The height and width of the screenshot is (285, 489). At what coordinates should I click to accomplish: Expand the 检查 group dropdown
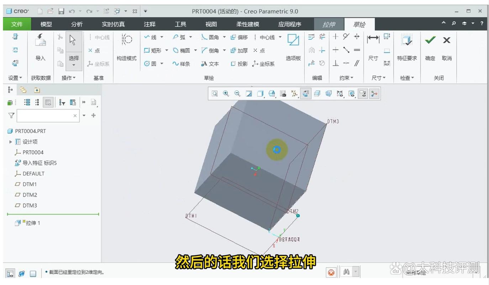[407, 78]
